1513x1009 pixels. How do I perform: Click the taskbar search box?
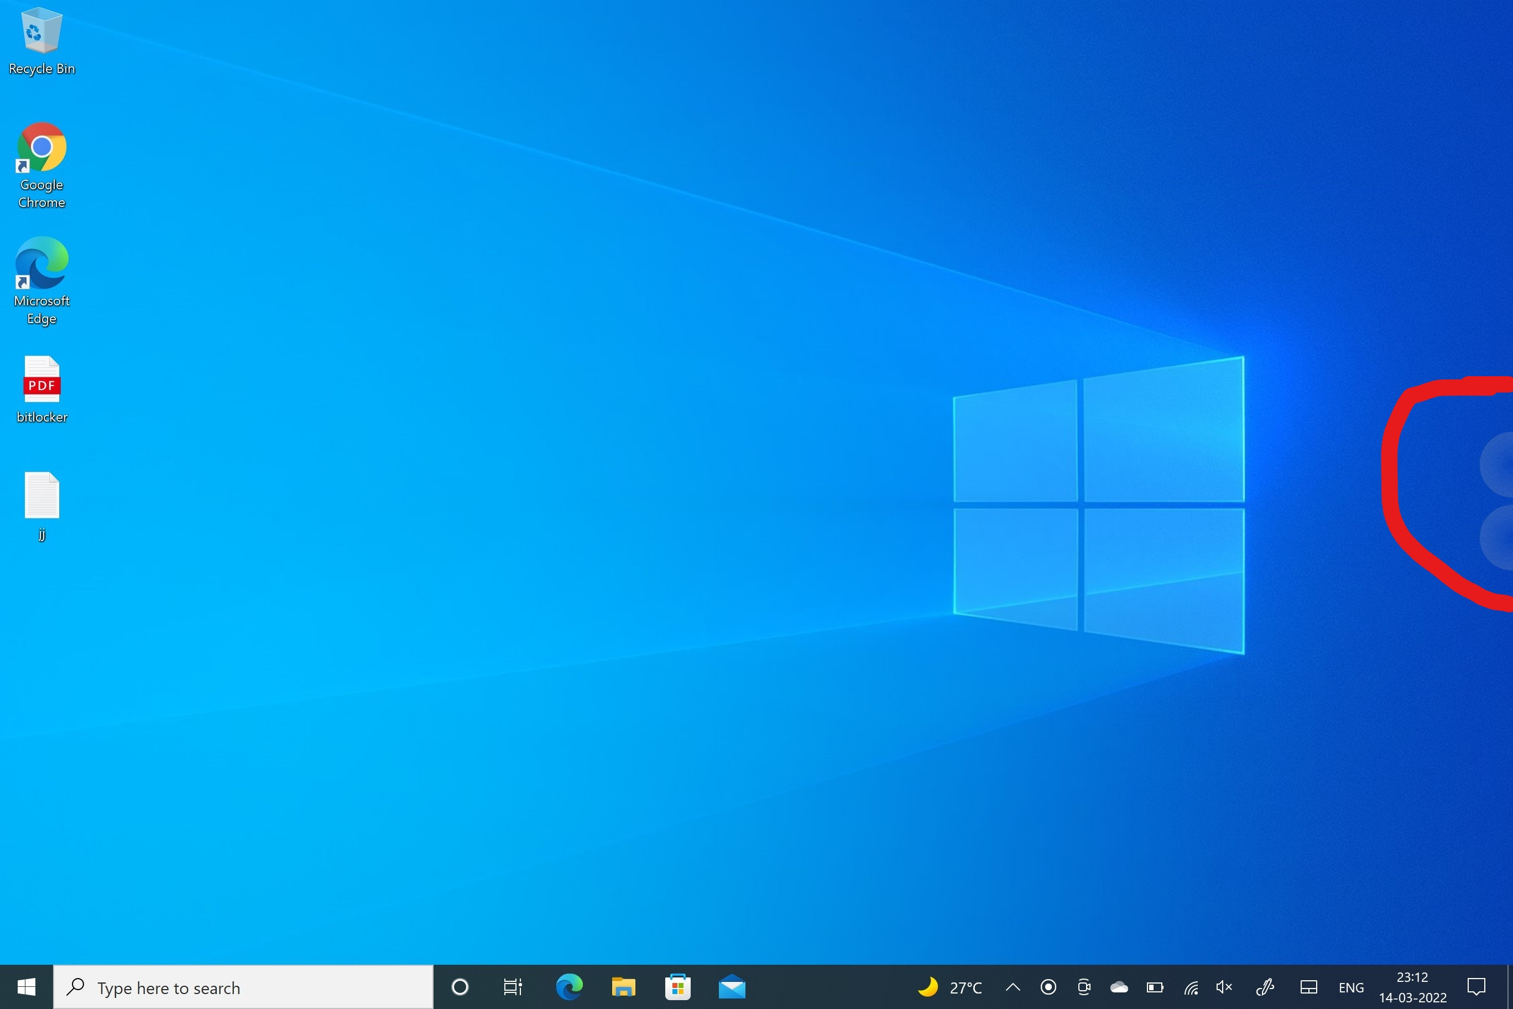coord(243,986)
